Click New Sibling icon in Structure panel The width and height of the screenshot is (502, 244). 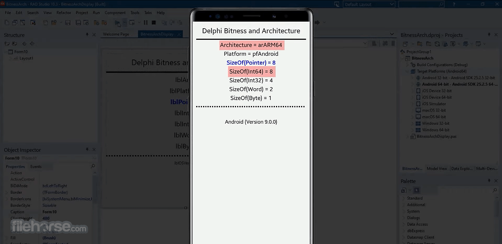tap(7, 44)
